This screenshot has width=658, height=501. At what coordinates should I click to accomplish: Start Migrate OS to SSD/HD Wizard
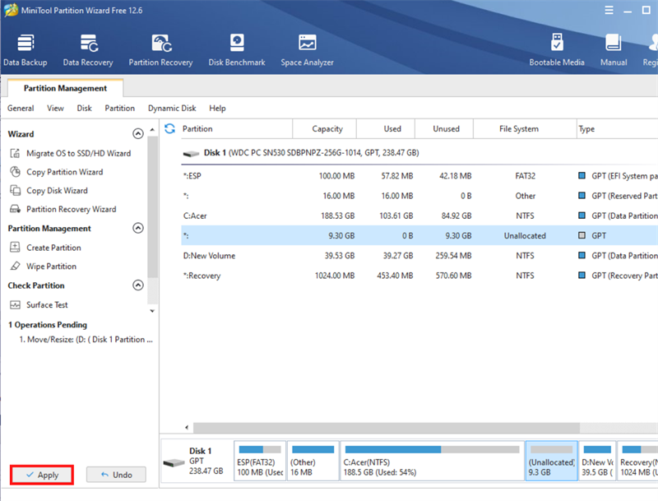pos(77,153)
